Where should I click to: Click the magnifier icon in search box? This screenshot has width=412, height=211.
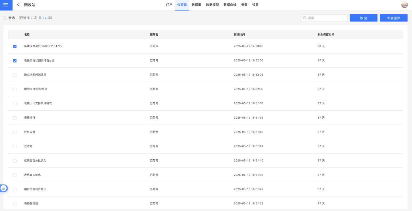click(x=305, y=18)
